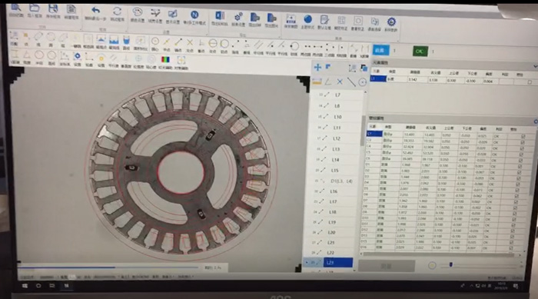Click the green OK button
Screen dimensions: 538x299
tap(420, 51)
